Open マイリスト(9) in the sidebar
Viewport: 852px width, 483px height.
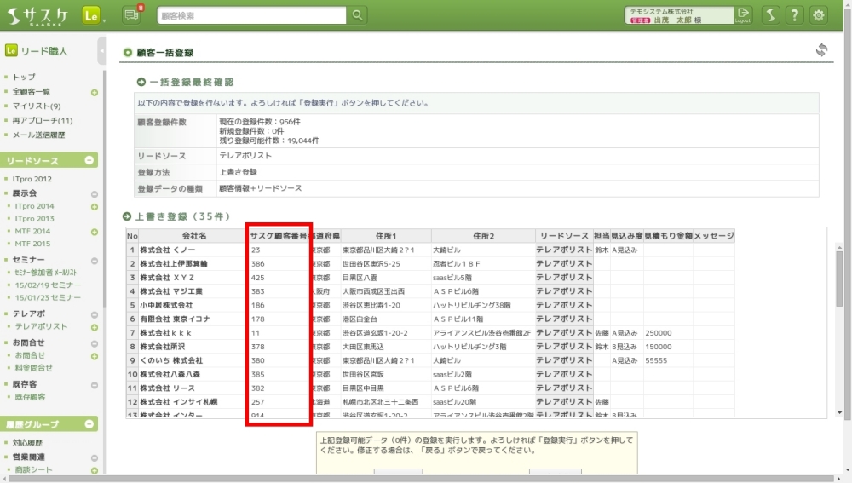click(x=37, y=106)
